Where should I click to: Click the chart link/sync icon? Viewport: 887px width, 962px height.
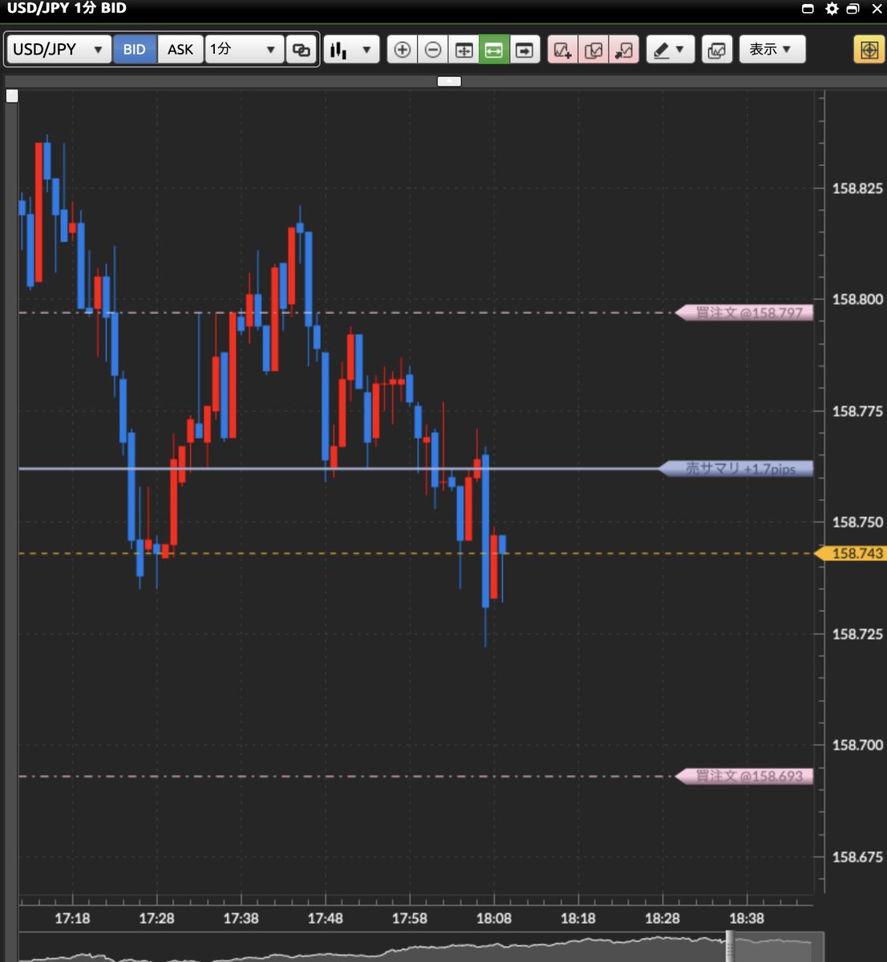coord(302,49)
